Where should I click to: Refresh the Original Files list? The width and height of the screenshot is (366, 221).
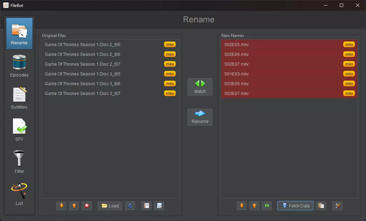pos(130,206)
